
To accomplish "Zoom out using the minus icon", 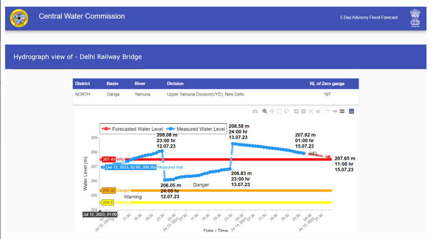I will [x=303, y=111].
